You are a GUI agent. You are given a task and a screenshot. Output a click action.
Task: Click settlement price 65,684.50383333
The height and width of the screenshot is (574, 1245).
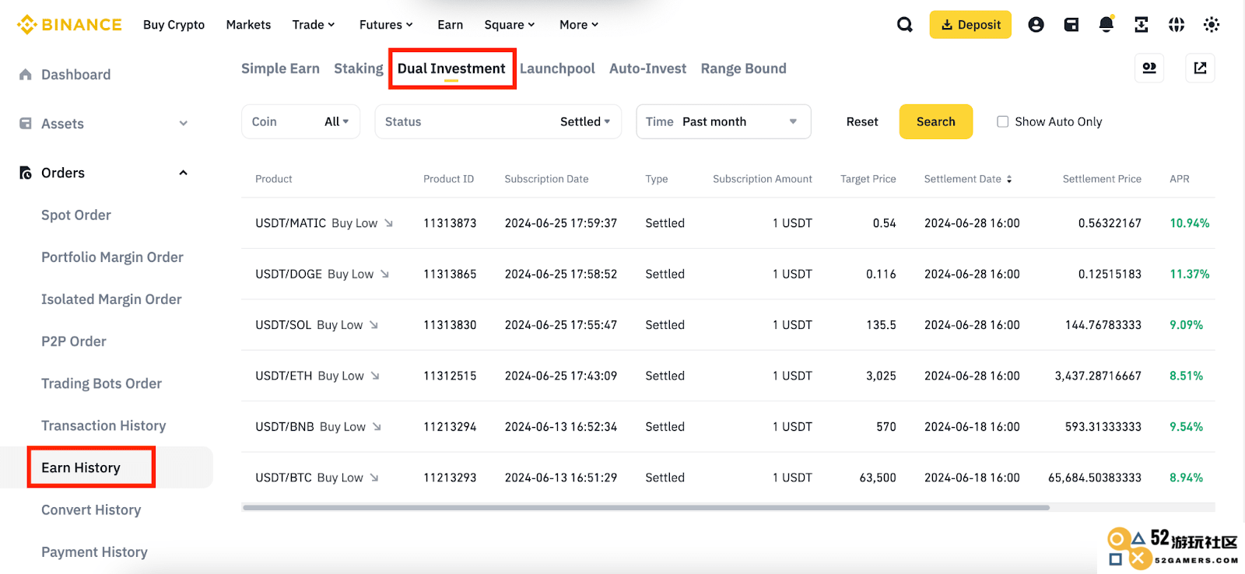coord(1095,478)
